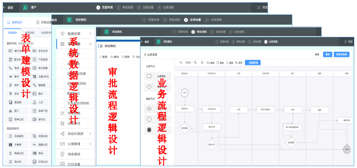Go to step 审批流程 in the 客户 window

(125, 7)
